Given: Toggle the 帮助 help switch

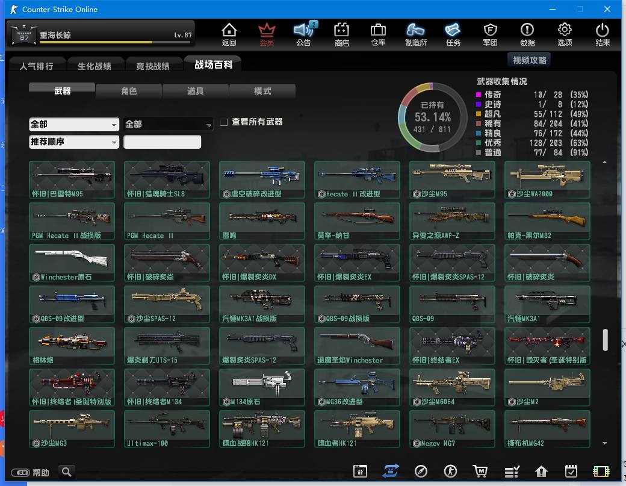Looking at the screenshot, I should [x=20, y=473].
